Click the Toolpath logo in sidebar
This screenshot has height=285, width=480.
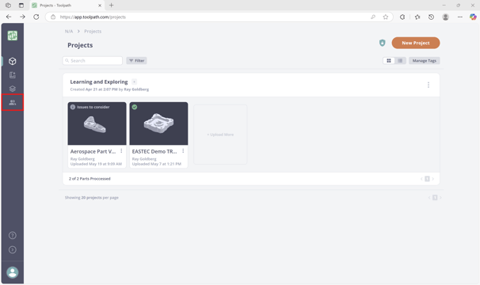(x=12, y=36)
